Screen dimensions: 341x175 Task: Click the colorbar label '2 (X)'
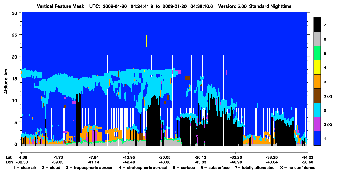[328, 125]
